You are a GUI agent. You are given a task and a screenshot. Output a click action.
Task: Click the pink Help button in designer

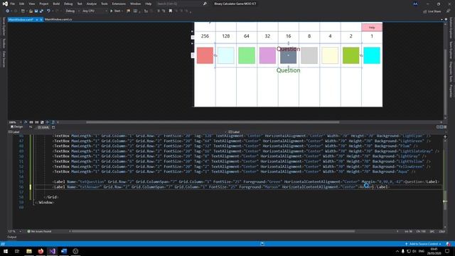pyautogui.click(x=372, y=27)
